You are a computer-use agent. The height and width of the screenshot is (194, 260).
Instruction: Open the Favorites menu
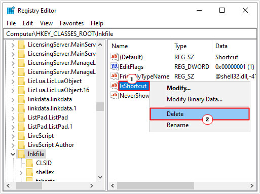(x=71, y=23)
